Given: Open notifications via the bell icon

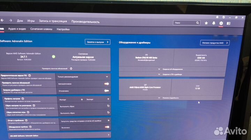Looking at the screenshot, I should [214, 23].
